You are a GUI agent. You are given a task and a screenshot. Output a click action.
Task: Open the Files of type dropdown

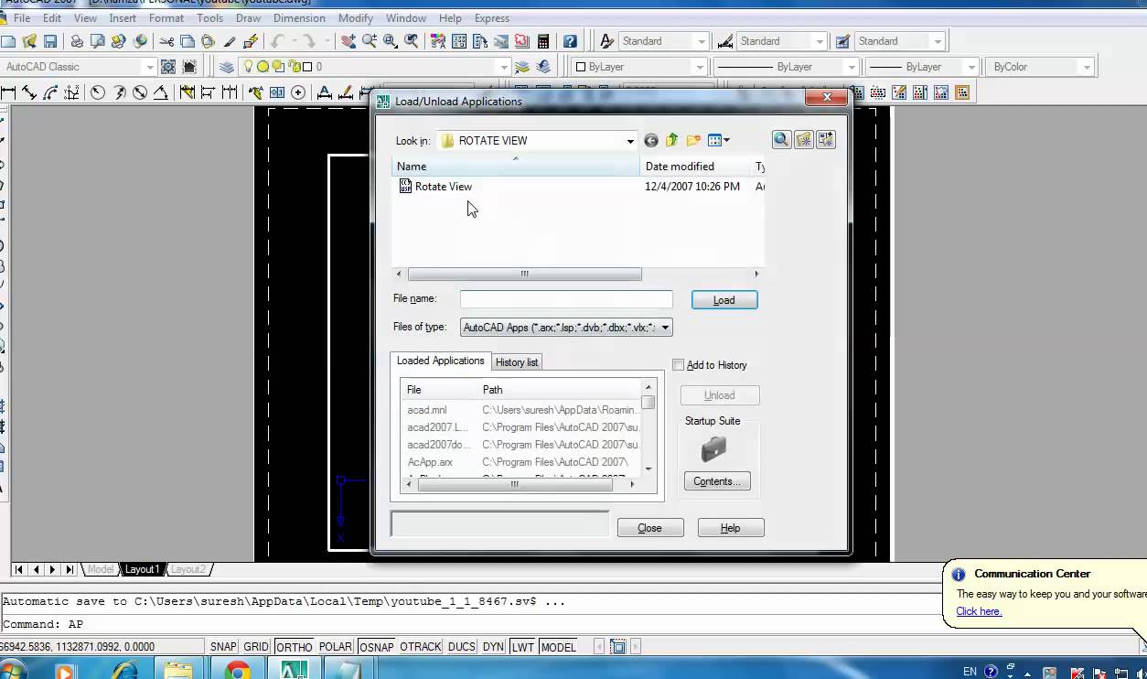[665, 327]
